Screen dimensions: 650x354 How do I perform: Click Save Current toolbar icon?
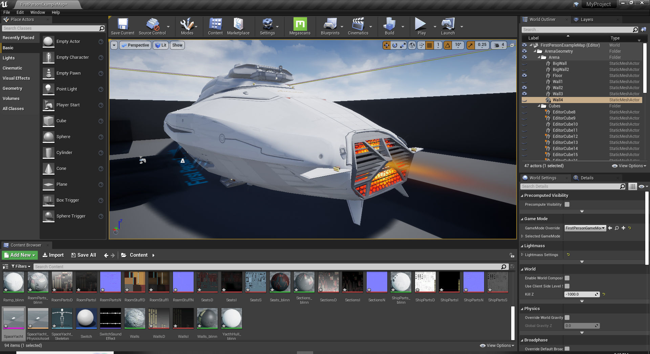click(123, 26)
